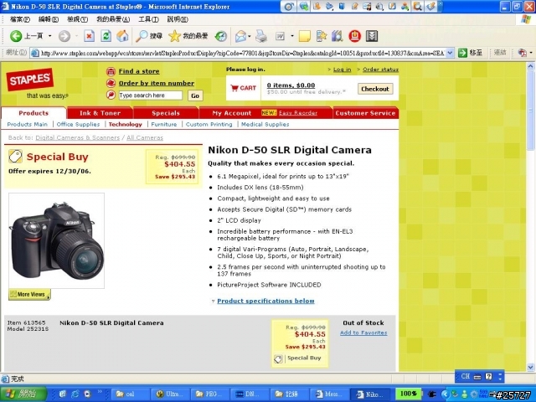Print the page with printer icon
Image resolution: width=536 pixels, height=402 pixels.
tap(261, 36)
